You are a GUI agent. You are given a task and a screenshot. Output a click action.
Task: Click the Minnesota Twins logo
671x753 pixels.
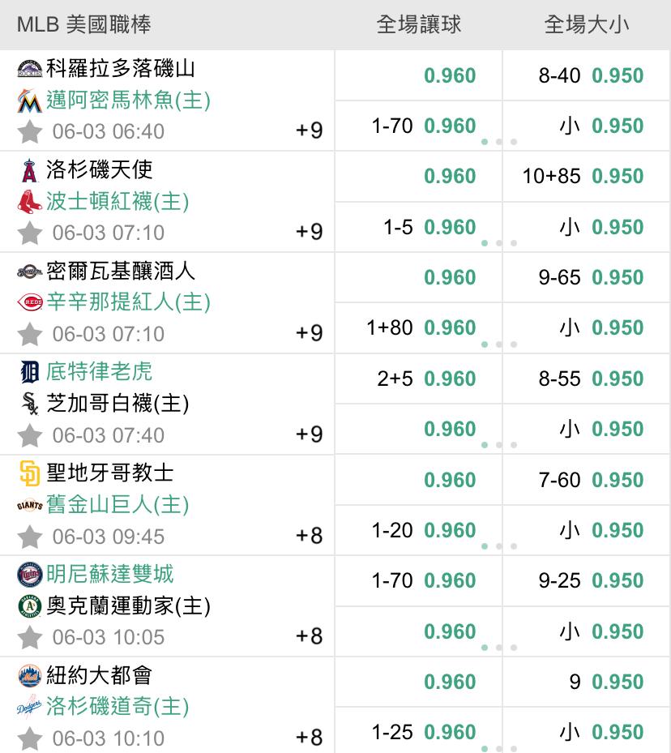click(x=30, y=575)
